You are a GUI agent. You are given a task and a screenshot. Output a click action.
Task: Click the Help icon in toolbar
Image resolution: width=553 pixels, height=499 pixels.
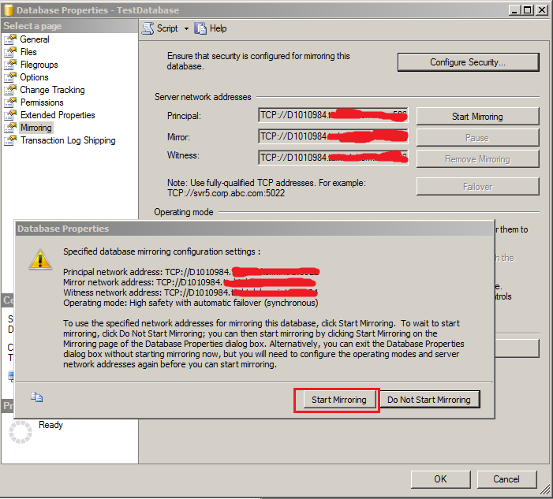200,28
